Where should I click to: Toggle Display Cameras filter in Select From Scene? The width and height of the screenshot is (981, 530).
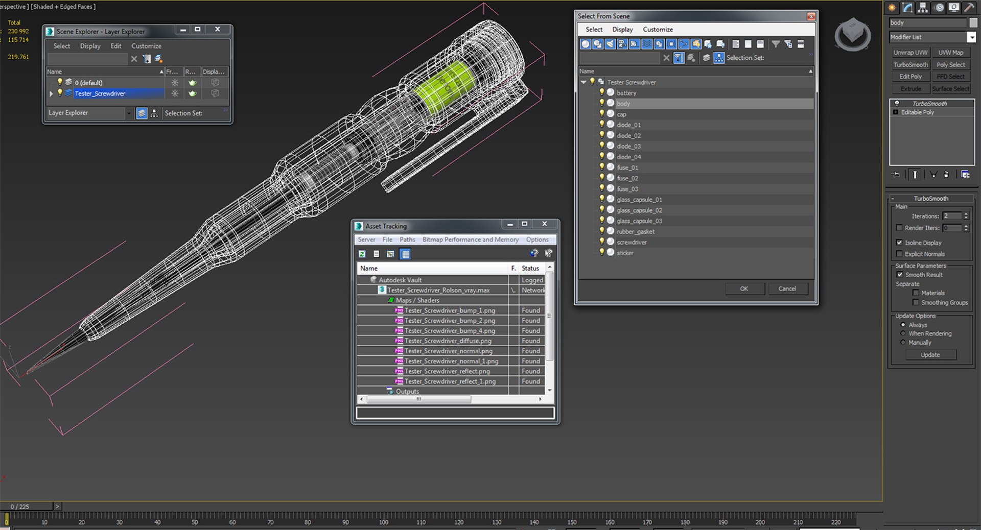click(622, 44)
